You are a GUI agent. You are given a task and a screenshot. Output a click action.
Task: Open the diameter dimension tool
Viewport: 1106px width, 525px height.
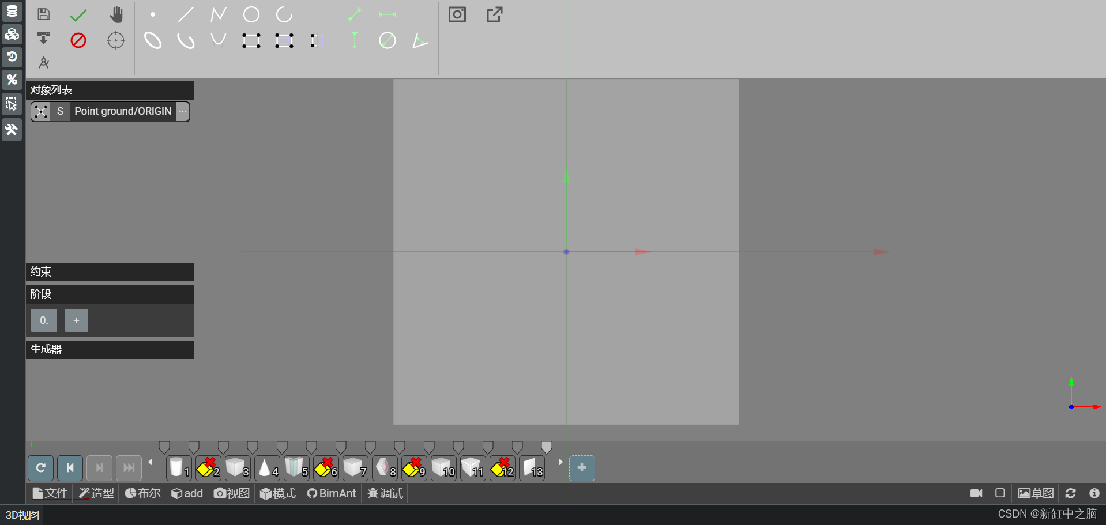(387, 40)
